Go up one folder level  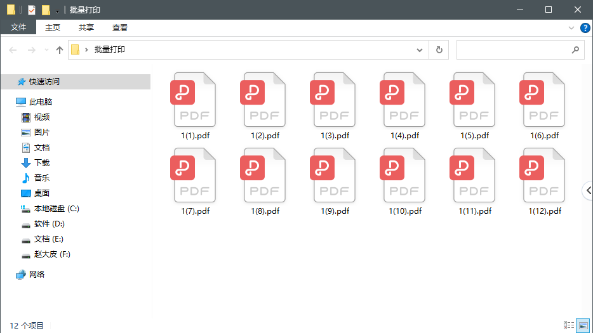[x=60, y=50]
